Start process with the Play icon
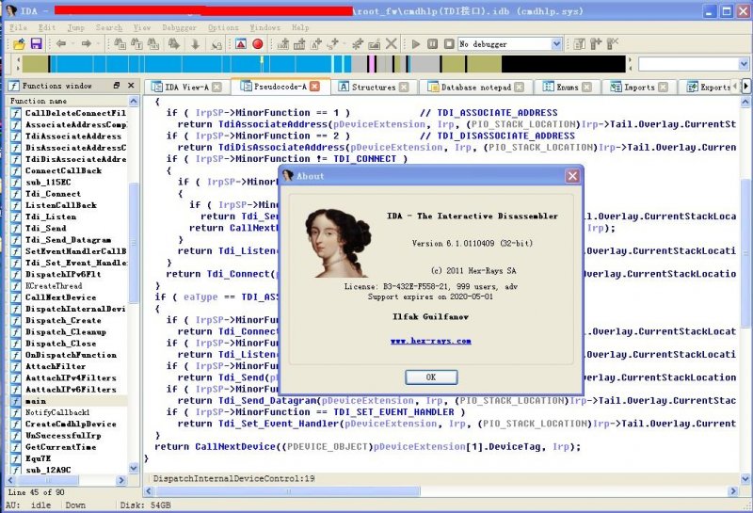 pyautogui.click(x=416, y=44)
